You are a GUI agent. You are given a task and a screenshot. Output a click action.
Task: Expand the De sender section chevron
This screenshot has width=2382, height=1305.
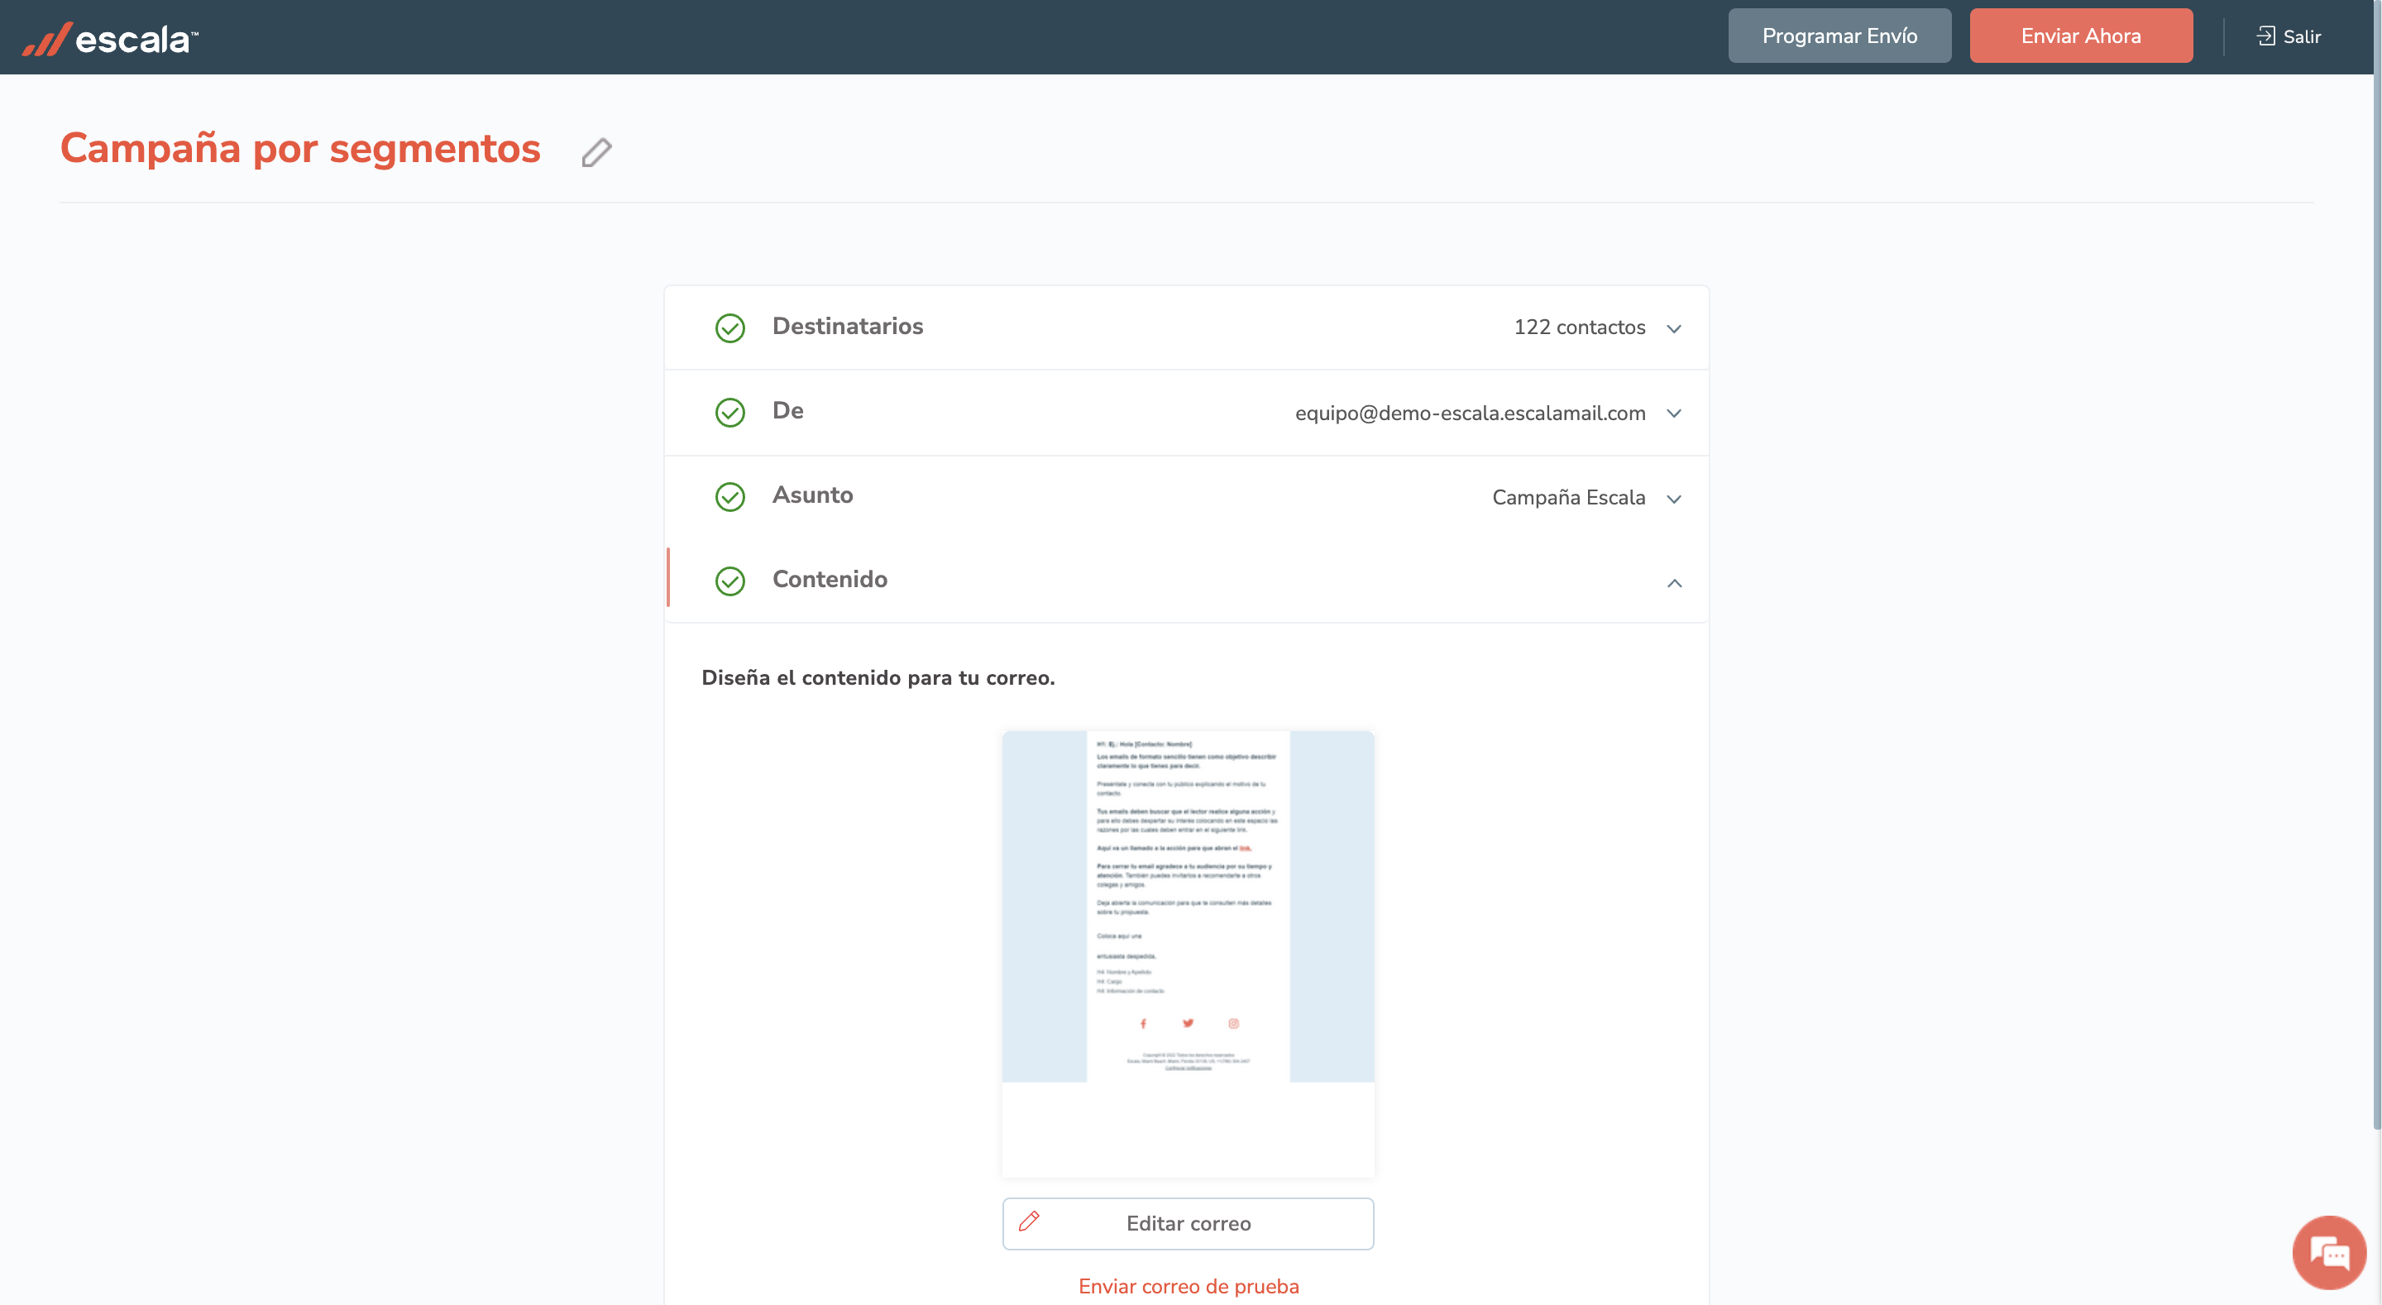tap(1674, 413)
